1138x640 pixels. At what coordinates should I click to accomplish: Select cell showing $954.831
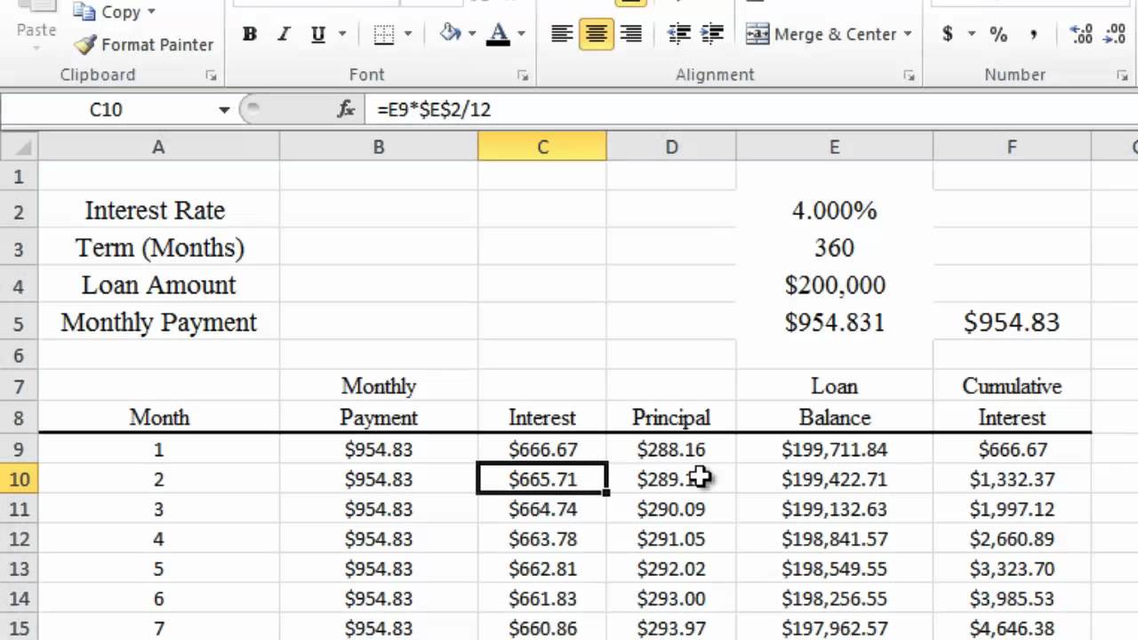(x=834, y=322)
